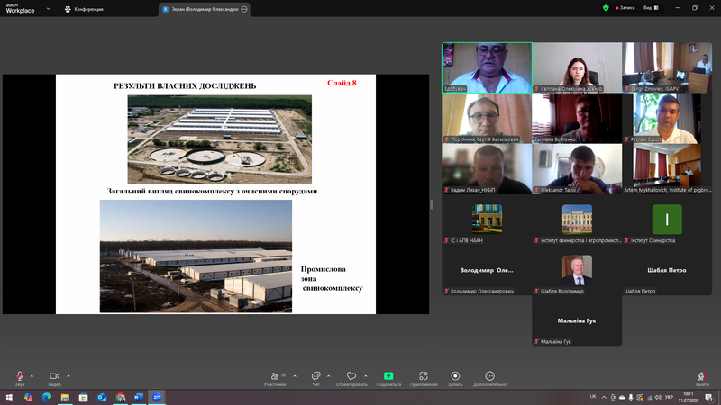
Task: Select Світлана Войтенко video tile
Action: pos(577,119)
